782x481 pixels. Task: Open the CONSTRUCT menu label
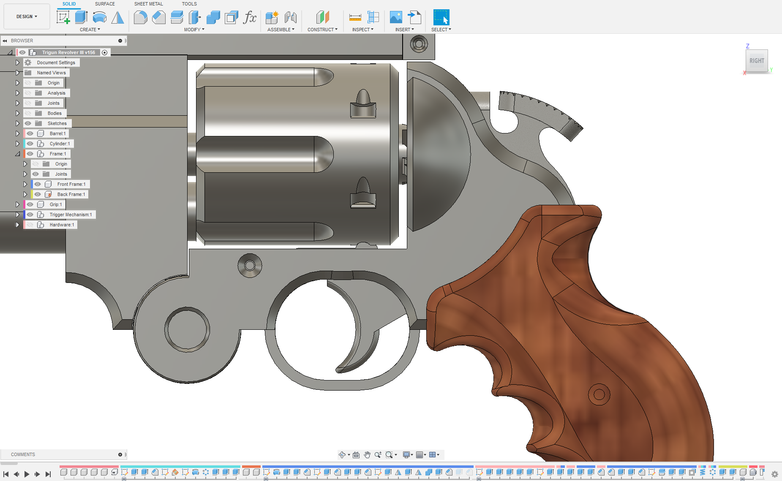(322, 30)
